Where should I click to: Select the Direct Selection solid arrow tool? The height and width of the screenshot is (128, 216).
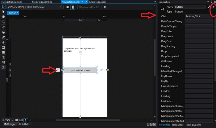pyautogui.click(x=3, y=12)
